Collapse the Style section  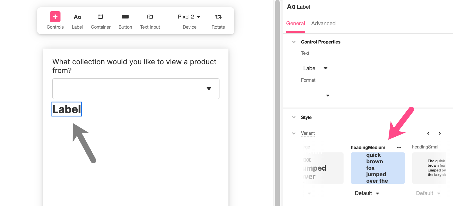tap(294, 117)
